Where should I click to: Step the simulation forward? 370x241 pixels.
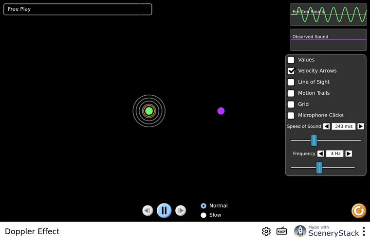[181, 210]
